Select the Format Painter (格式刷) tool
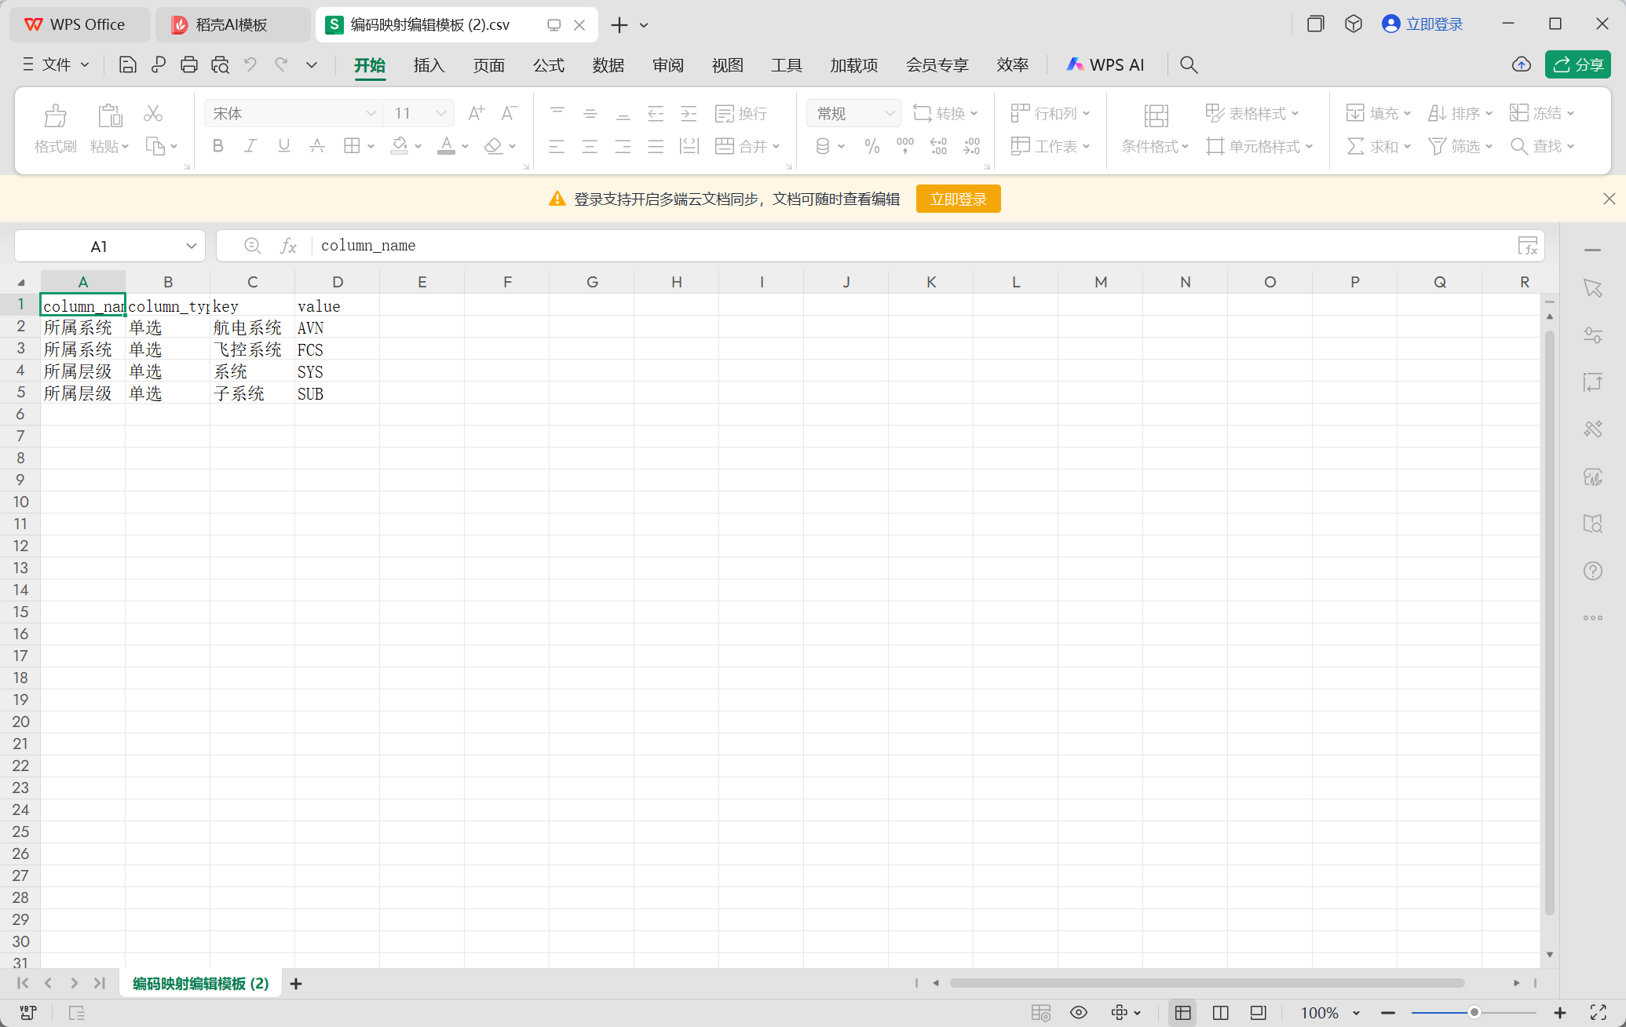Viewport: 1626px width, 1027px height. pos(55,128)
